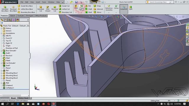Choose the Shell tool
This screenshot has height=106, width=189.
[89, 12]
